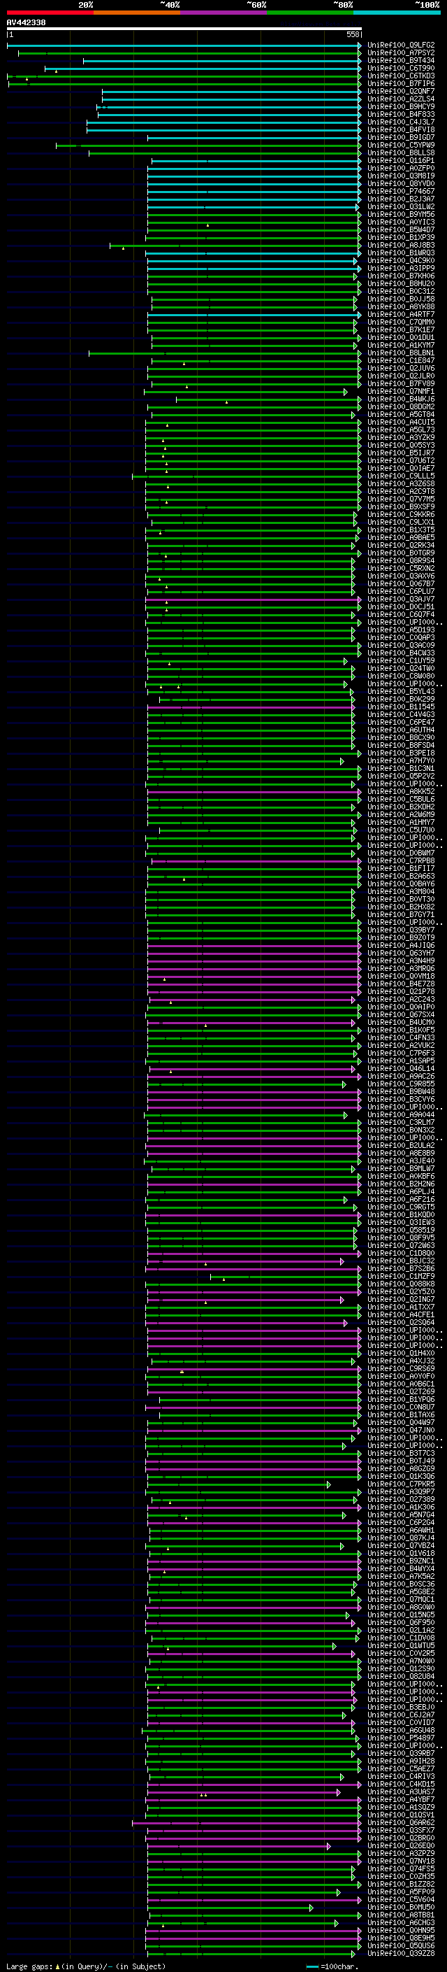Select hit label UniRef100_A1KYM7
The width and height of the screenshot is (447, 1972).
pos(401,346)
